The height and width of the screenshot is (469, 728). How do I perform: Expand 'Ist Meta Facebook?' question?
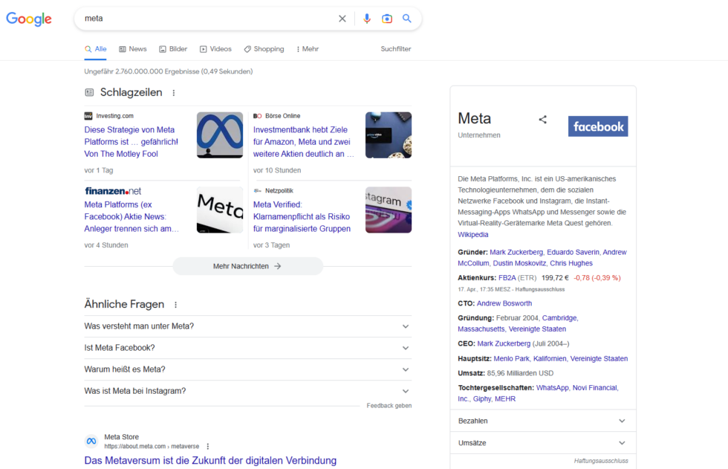point(248,348)
